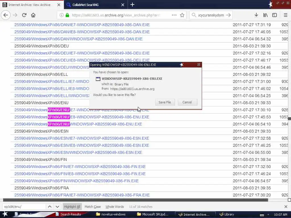Click the vertical scrollbar thumb
Image resolution: width=291 pixels, height=218 pixels.
(289, 119)
